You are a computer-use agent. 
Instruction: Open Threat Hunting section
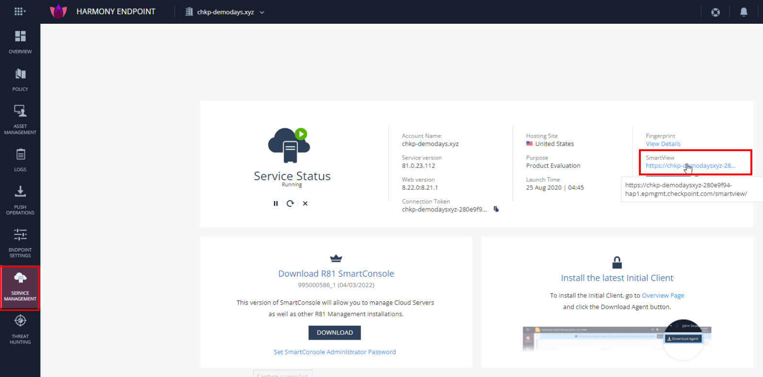[20, 330]
